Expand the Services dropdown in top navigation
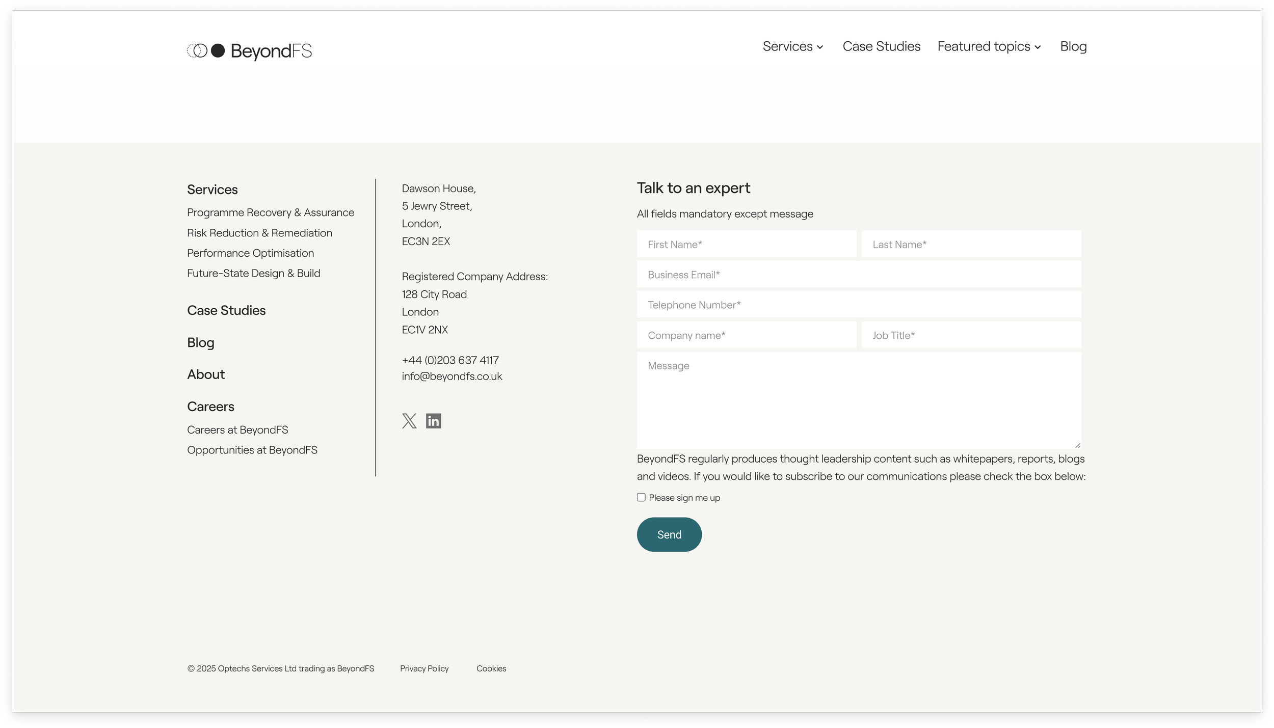The image size is (1274, 728). tap(792, 46)
